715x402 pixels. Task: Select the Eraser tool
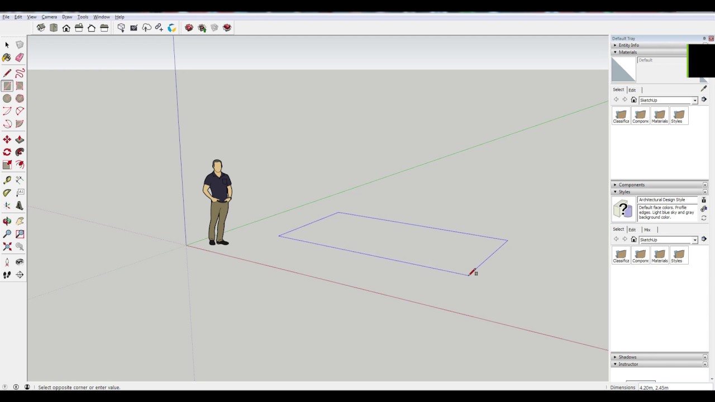[x=20, y=58]
